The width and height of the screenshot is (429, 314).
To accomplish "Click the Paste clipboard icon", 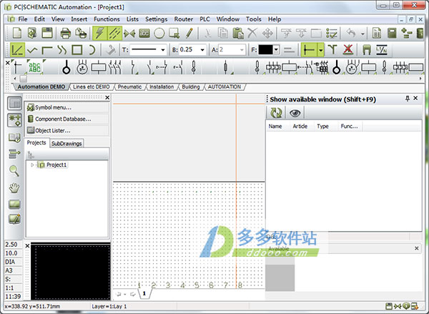I will (238, 34).
